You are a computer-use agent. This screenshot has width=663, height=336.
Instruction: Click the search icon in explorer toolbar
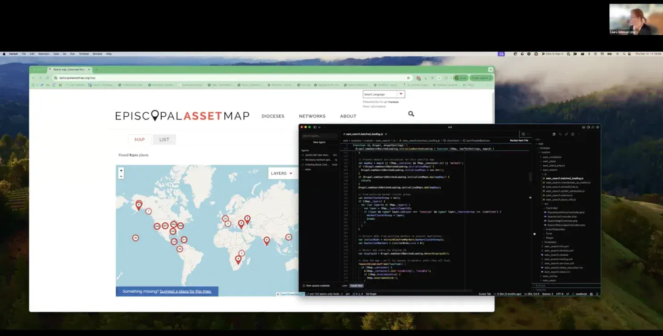560,134
